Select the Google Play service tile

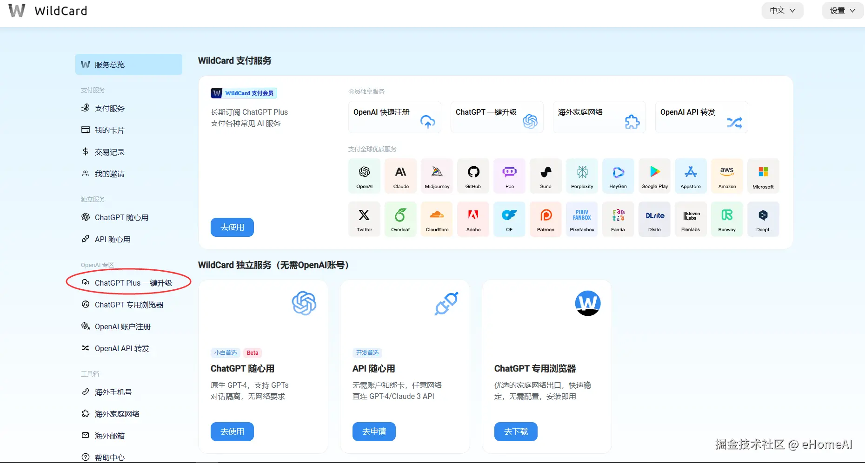(655, 176)
